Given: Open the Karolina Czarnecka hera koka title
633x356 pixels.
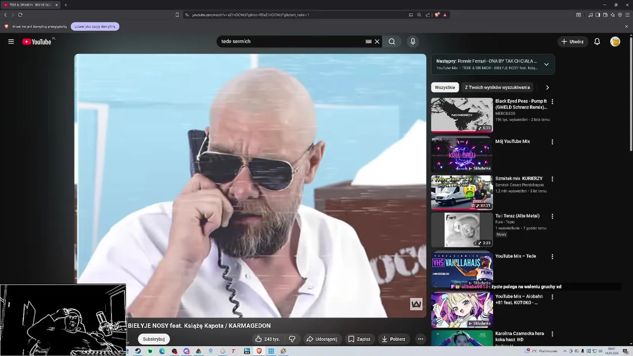Looking at the screenshot, I should click(519, 337).
